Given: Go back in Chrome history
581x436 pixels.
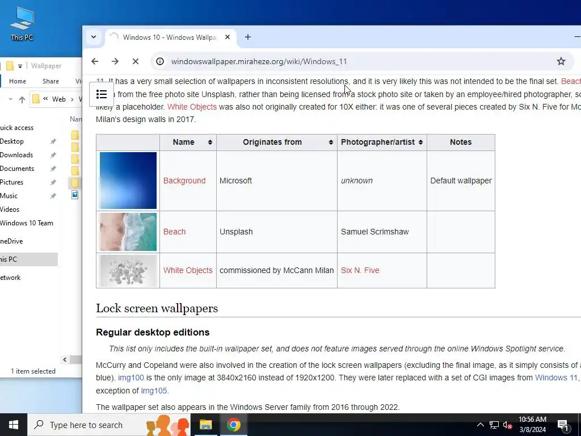Looking at the screenshot, I should pos(95,61).
